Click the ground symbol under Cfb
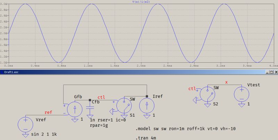 click(90, 117)
